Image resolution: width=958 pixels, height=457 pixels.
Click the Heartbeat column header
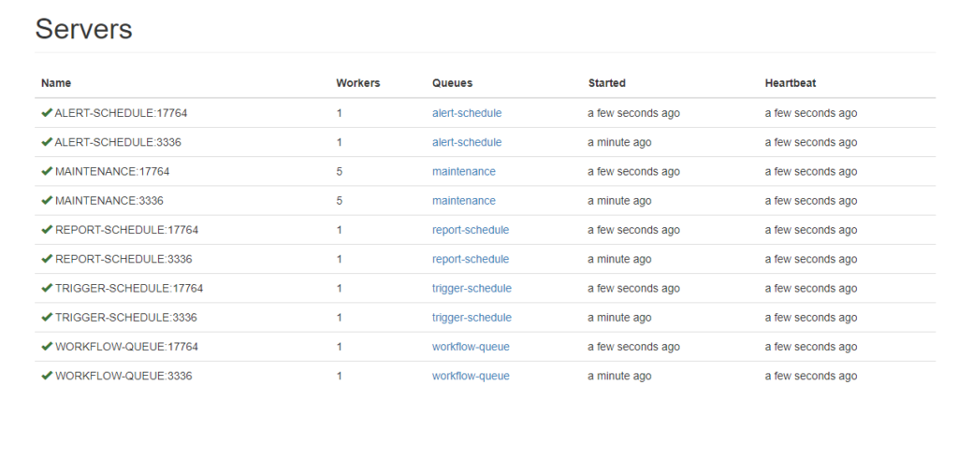(791, 83)
